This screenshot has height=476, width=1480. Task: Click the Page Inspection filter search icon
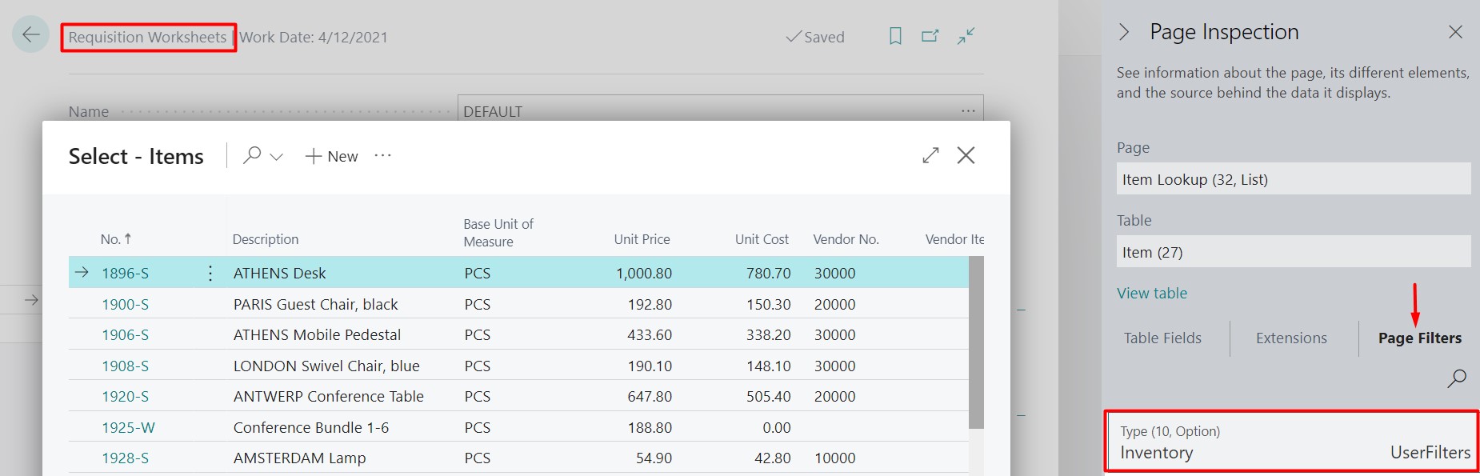(1456, 378)
